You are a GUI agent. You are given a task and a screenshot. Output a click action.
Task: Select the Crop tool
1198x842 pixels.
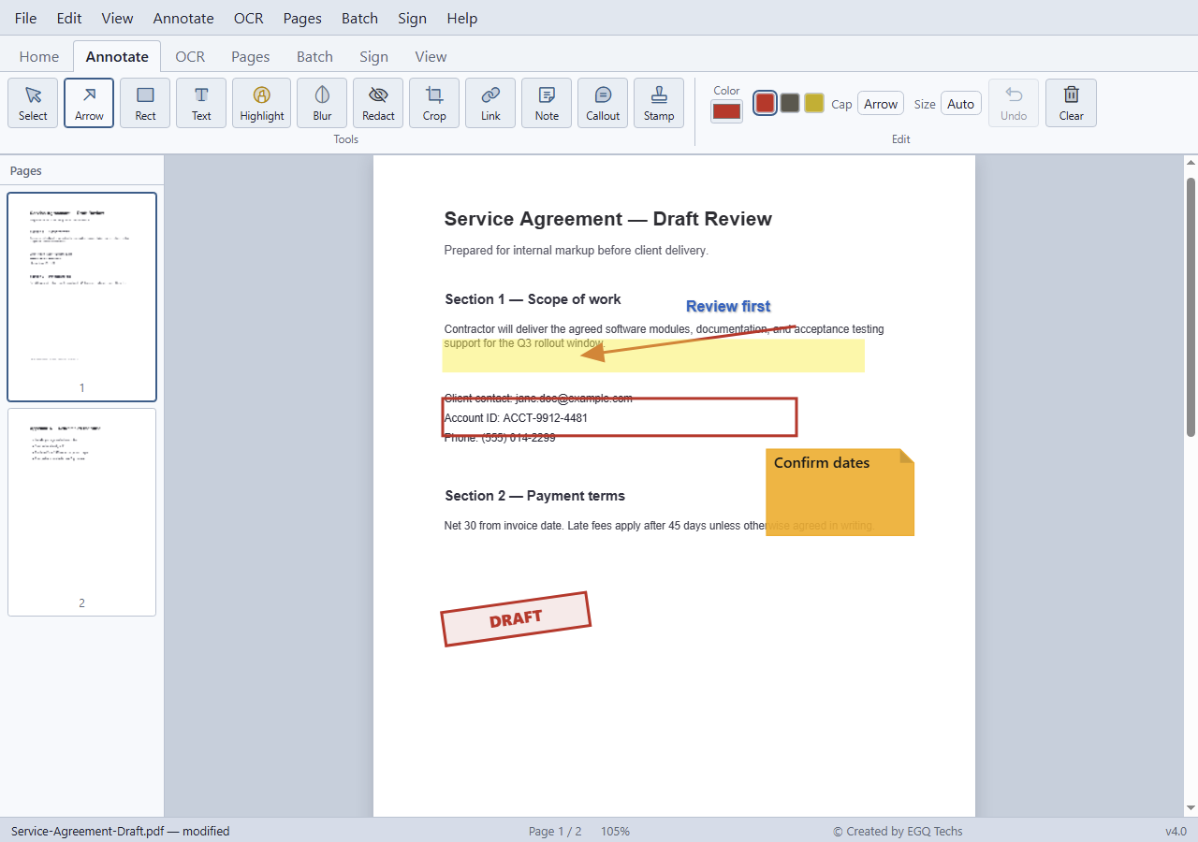434,103
